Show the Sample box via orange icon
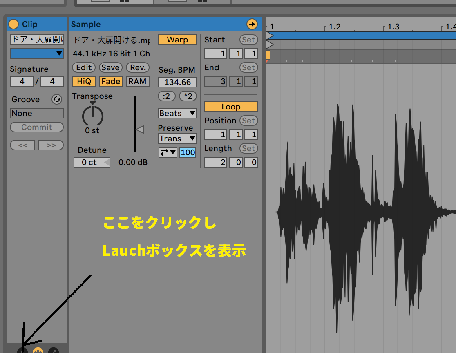The width and height of the screenshot is (456, 353). coord(38,351)
